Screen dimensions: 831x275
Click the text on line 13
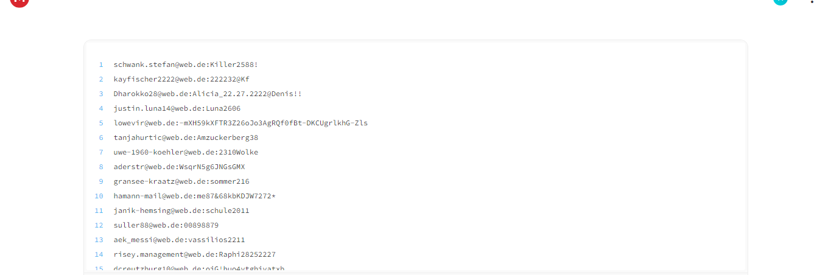(179, 240)
